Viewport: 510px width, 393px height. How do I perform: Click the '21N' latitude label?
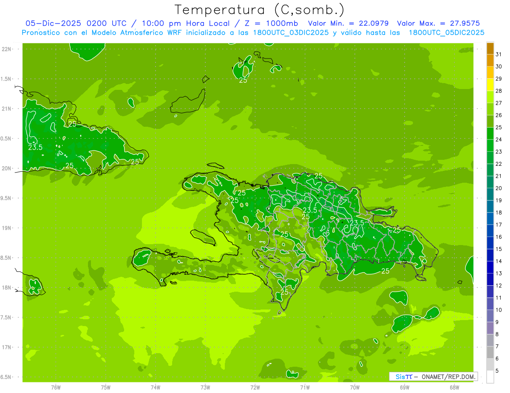pos(7,109)
